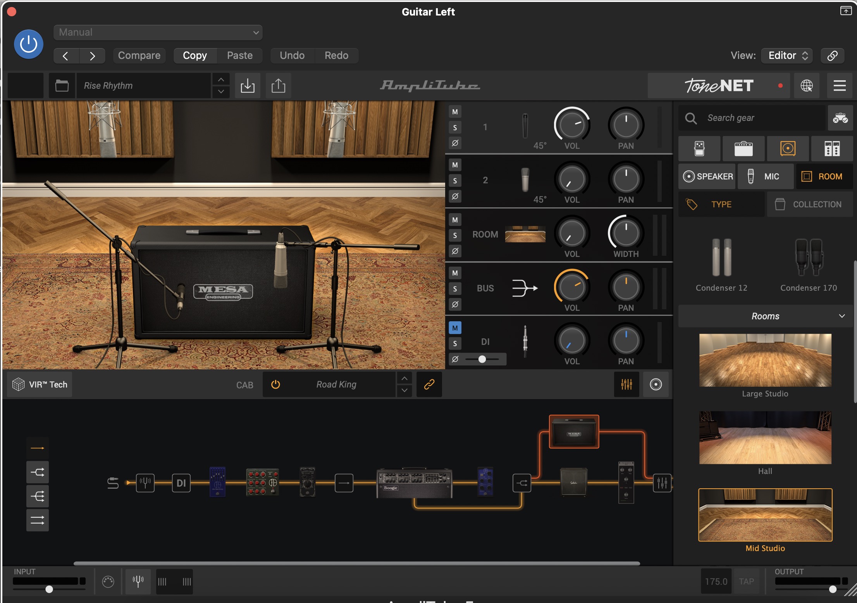Select the Boogie amp head in chain
Image resolution: width=857 pixels, height=603 pixels.
pyautogui.click(x=414, y=483)
